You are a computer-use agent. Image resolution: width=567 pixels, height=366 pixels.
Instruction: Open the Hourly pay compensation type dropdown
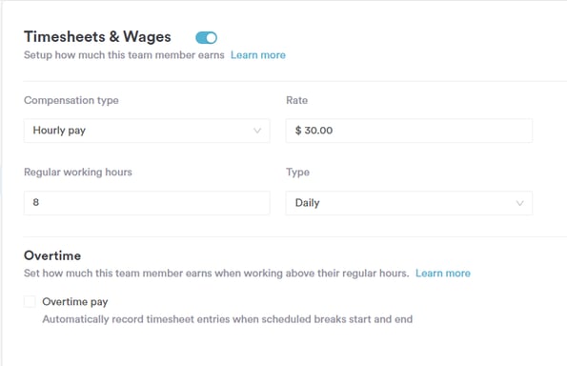147,131
